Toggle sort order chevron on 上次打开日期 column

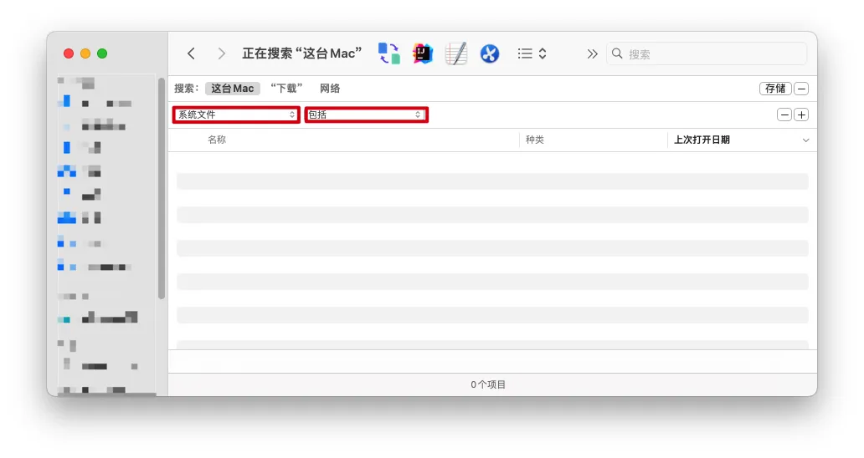[805, 140]
